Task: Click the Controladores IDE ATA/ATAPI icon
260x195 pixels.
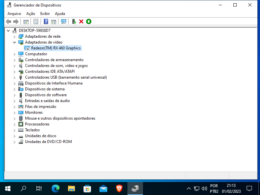Action: click(x=21, y=71)
